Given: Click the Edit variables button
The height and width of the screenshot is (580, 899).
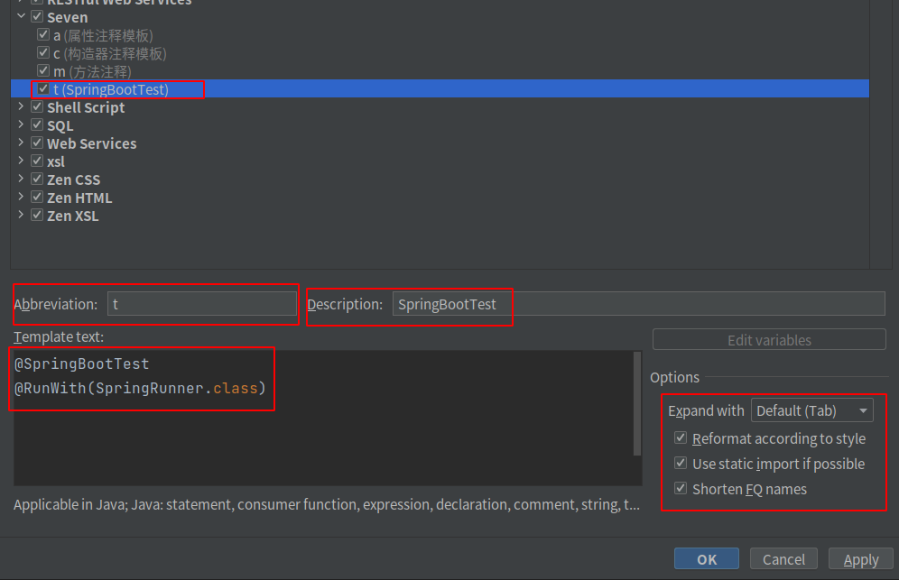Looking at the screenshot, I should point(769,340).
